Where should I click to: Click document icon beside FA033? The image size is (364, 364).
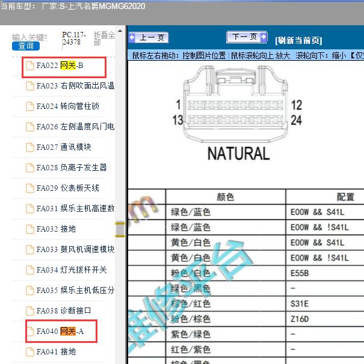pos(29,249)
